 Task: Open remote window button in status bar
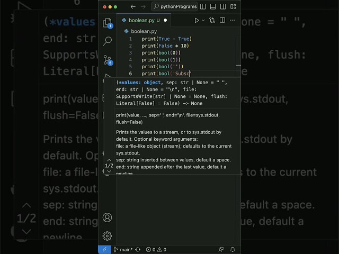pos(105,250)
